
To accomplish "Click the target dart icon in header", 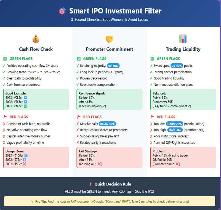I will (x=62, y=11).
